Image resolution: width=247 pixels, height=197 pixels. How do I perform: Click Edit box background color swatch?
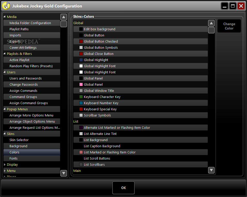(x=81, y=29)
